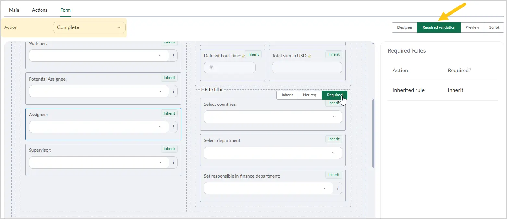Select the Required validation view
This screenshot has width=507, height=219.
click(439, 27)
